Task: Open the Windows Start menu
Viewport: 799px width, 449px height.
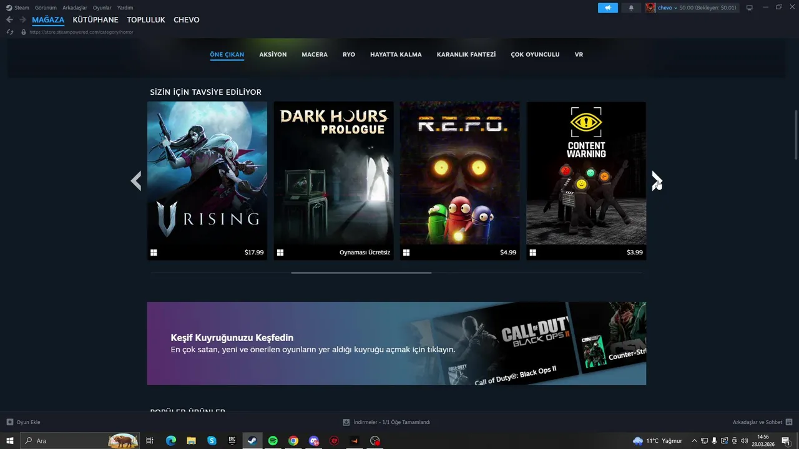Action: (10, 441)
